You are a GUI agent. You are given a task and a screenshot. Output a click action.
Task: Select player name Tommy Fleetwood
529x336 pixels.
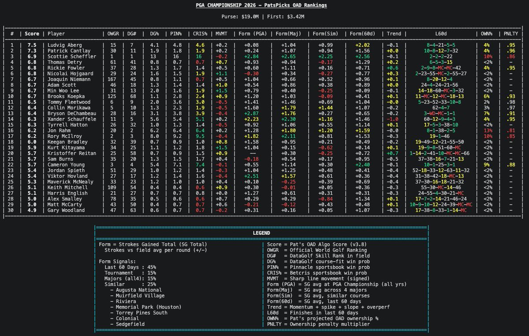point(70,102)
